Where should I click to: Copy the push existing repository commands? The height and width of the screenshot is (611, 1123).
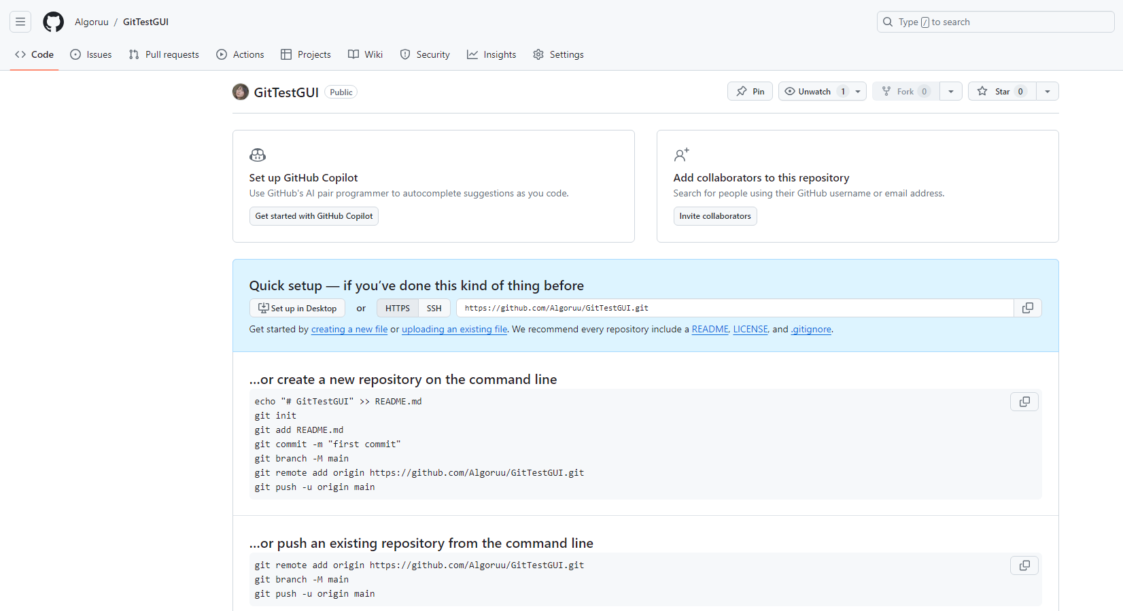pos(1024,565)
